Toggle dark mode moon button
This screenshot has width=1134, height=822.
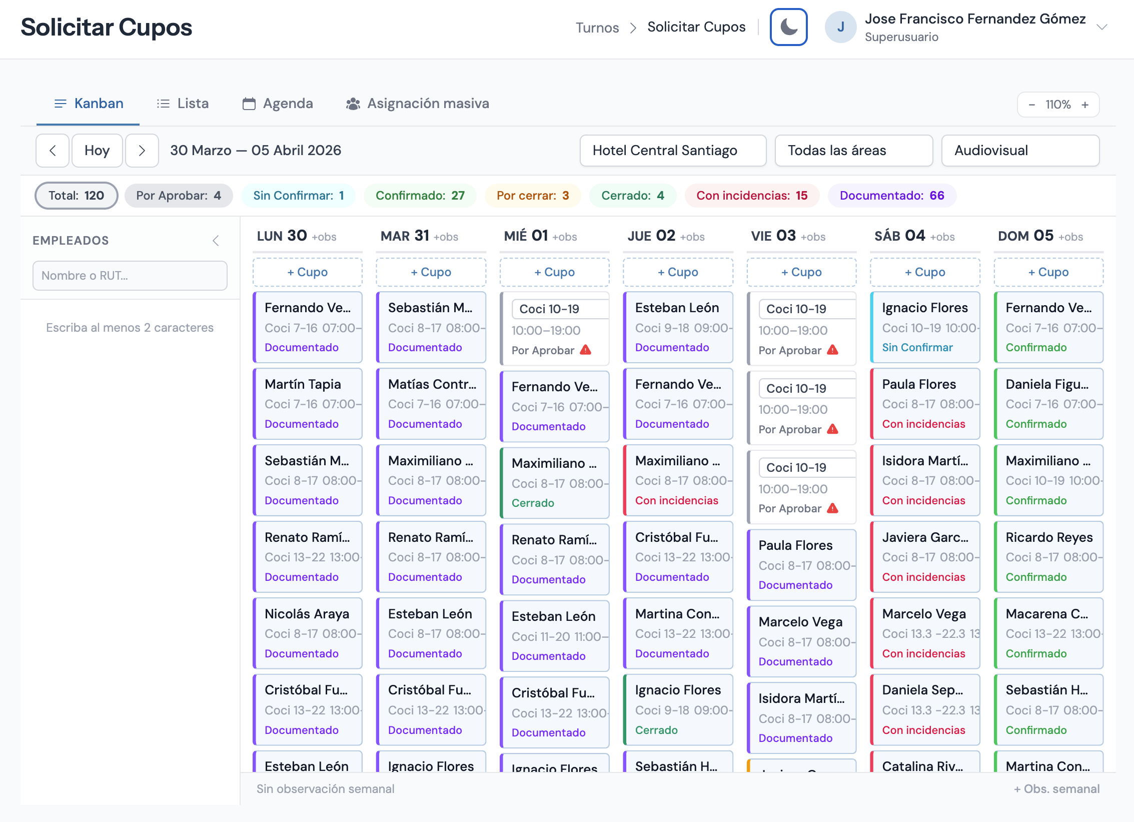pyautogui.click(x=788, y=27)
